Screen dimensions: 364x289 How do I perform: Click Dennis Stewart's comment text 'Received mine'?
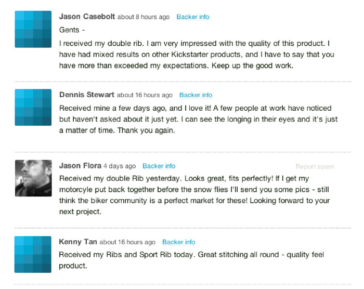(199, 120)
